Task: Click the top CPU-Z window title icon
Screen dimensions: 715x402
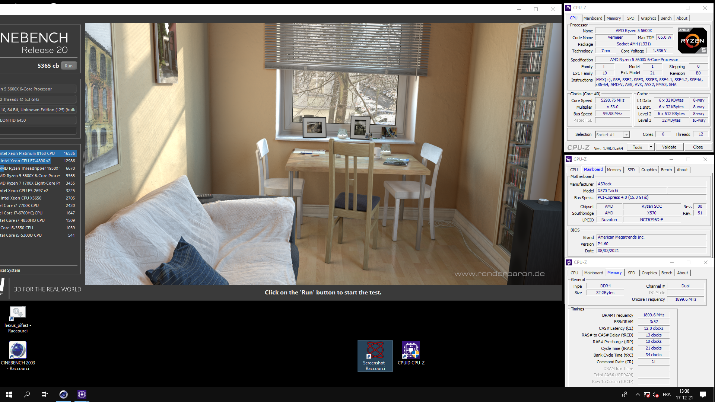Action: (568, 8)
